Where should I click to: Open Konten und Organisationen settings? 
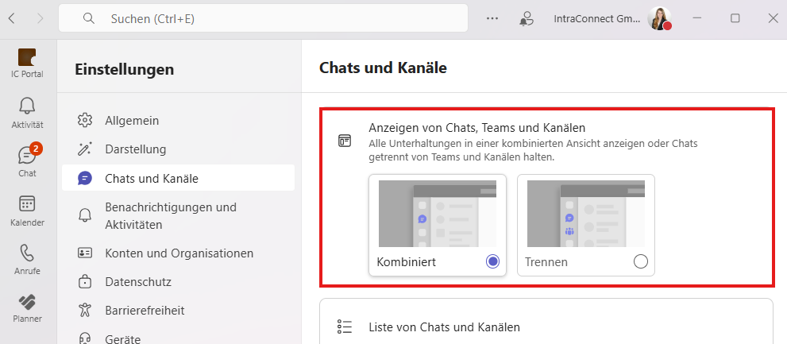[178, 253]
